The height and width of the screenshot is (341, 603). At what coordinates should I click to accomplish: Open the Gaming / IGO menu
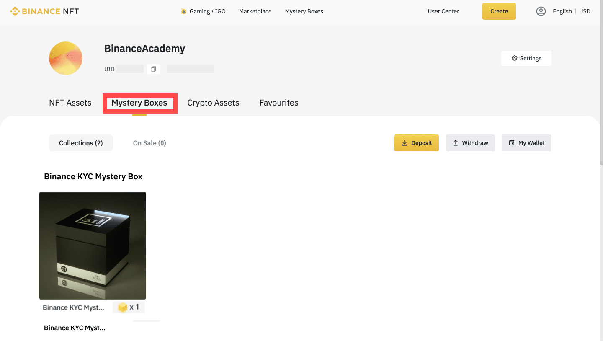pyautogui.click(x=207, y=11)
